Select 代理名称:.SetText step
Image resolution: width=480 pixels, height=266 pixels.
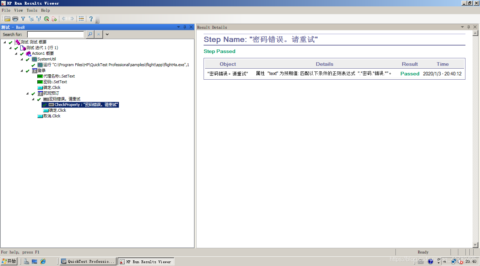[59, 76]
